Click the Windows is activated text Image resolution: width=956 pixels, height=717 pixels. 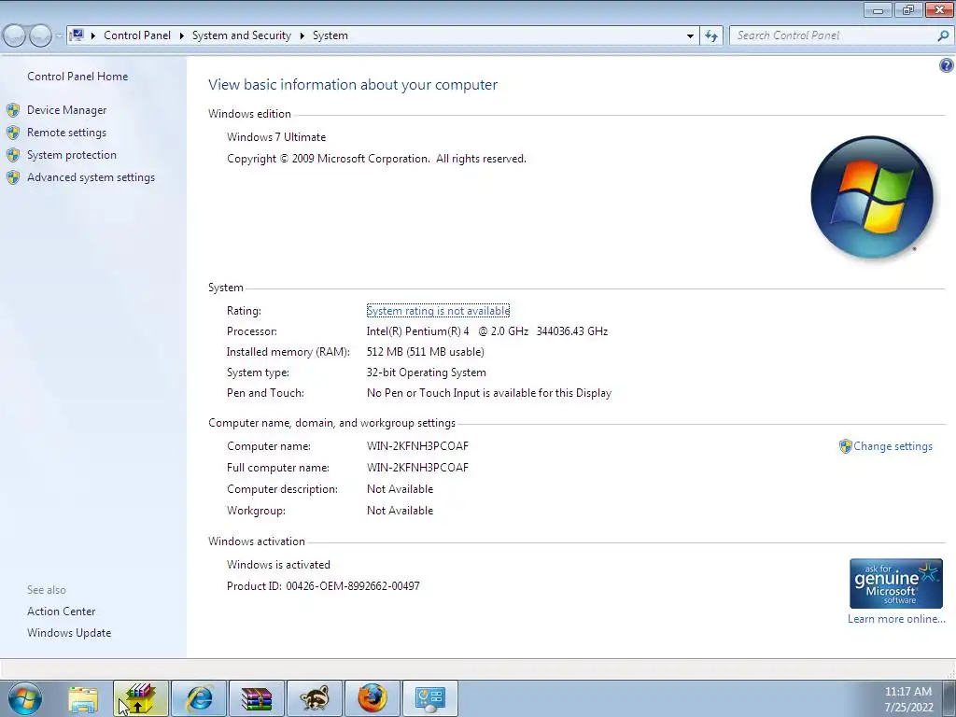click(x=278, y=565)
